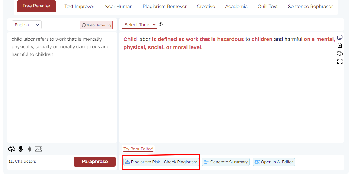Click the highlighted phrase 'is defined as work that is hazardous'
356x175 pixels.
click(x=198, y=39)
